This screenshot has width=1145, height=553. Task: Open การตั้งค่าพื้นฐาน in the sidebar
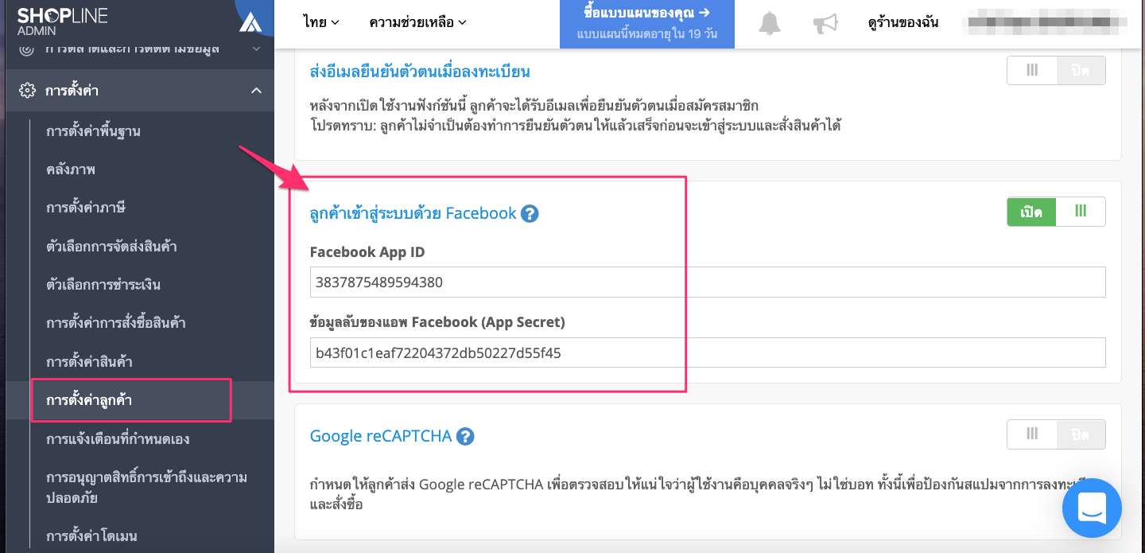[x=94, y=131]
